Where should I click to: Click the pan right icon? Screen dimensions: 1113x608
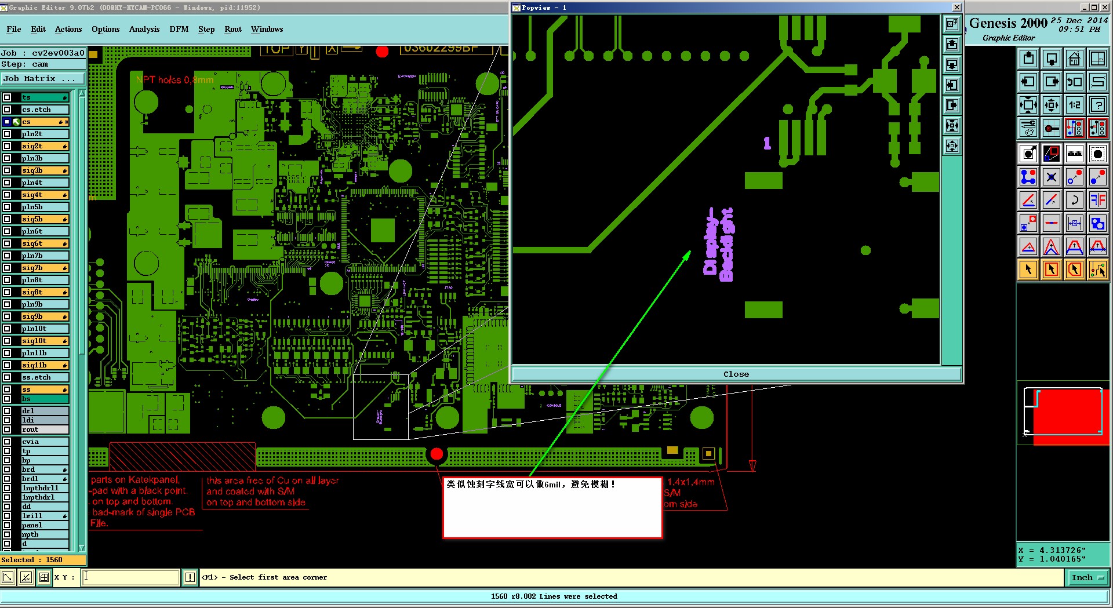(1052, 82)
